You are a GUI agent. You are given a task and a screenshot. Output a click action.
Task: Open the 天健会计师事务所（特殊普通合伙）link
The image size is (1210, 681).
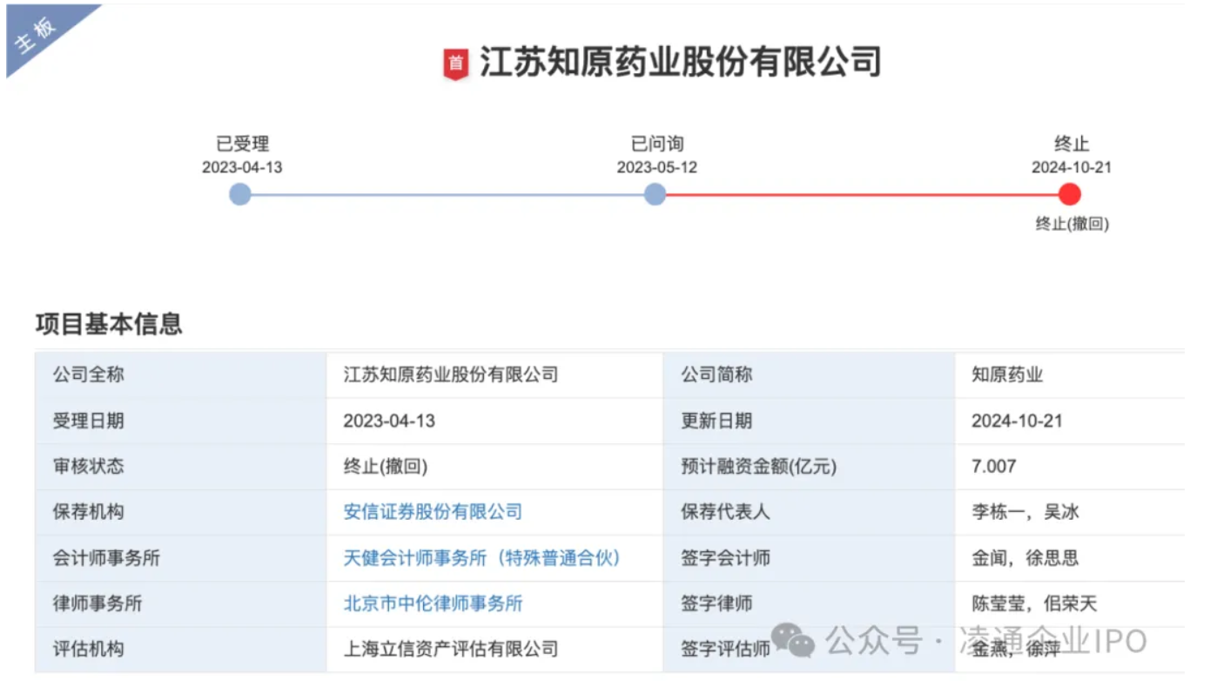(x=481, y=558)
